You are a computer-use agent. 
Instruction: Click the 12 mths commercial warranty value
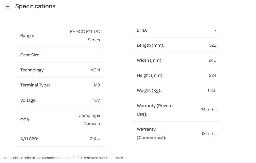pos(209,133)
